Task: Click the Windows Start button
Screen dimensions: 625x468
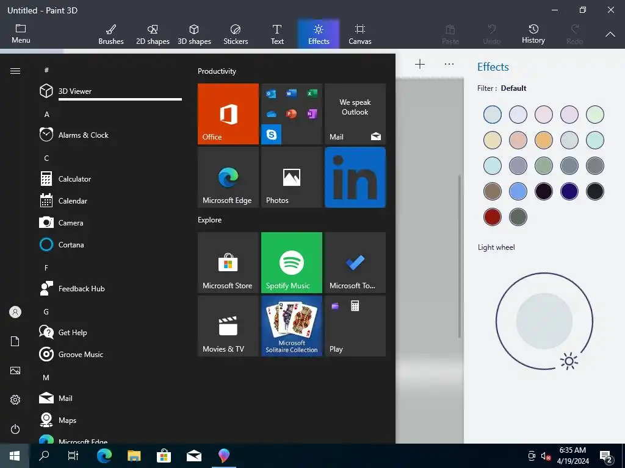Action: [15, 456]
